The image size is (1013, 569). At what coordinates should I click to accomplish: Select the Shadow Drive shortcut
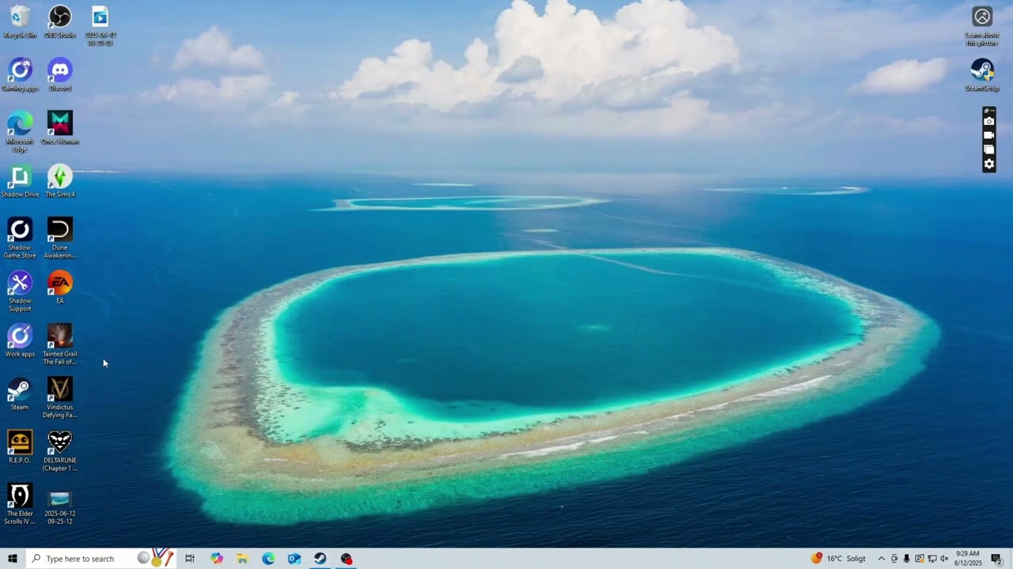click(20, 180)
